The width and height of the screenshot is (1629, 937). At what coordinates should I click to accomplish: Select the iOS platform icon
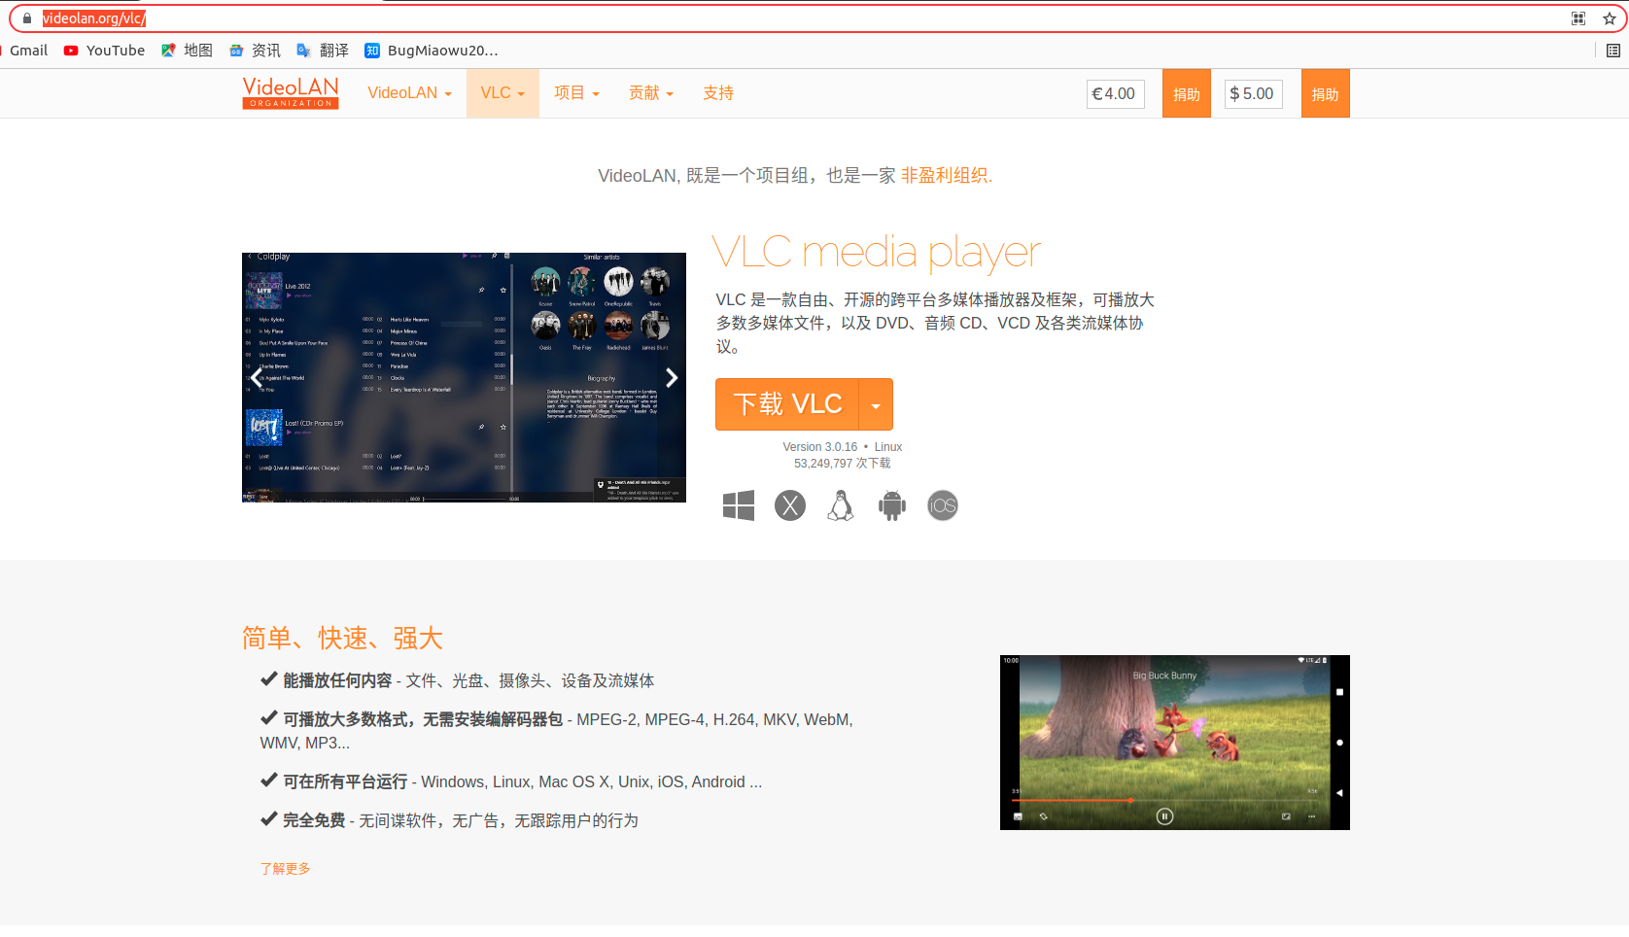click(x=943, y=505)
